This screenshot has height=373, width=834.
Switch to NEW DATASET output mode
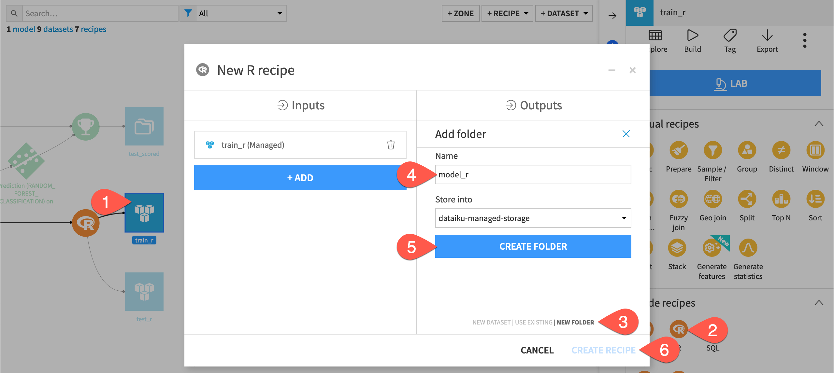click(x=491, y=322)
